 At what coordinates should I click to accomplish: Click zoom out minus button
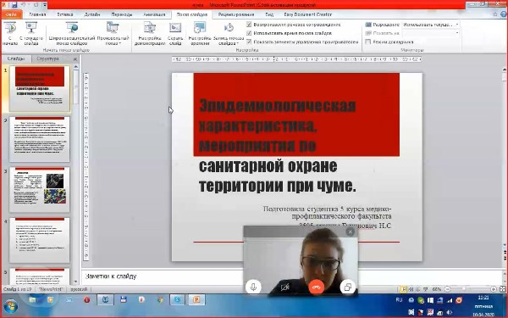(447, 289)
